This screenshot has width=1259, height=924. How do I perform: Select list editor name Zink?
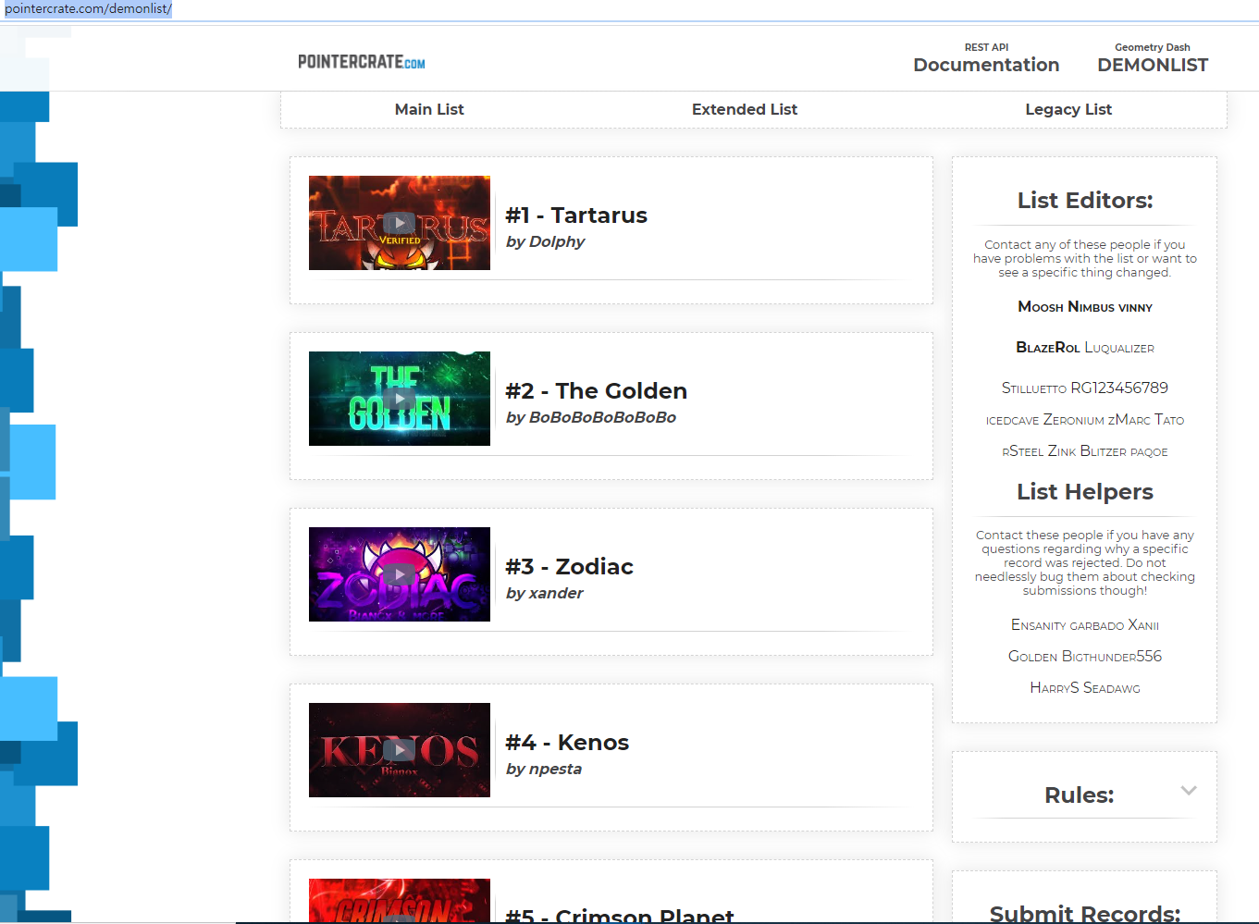pyautogui.click(x=1062, y=451)
